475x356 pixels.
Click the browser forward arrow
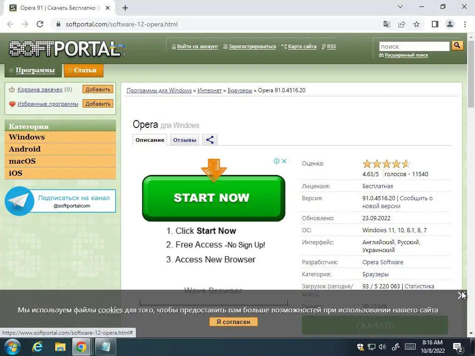tap(25, 24)
